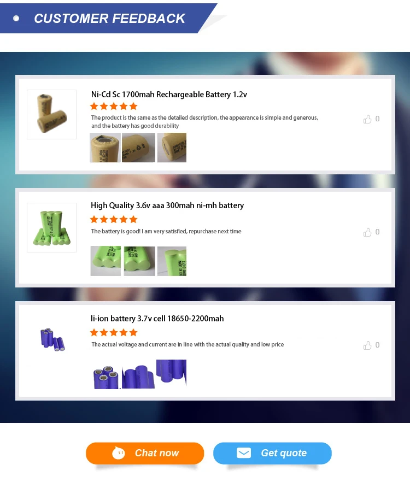410x482 pixels.
Task: Open green ni-mh battery pack product image
Action: pos(52,227)
